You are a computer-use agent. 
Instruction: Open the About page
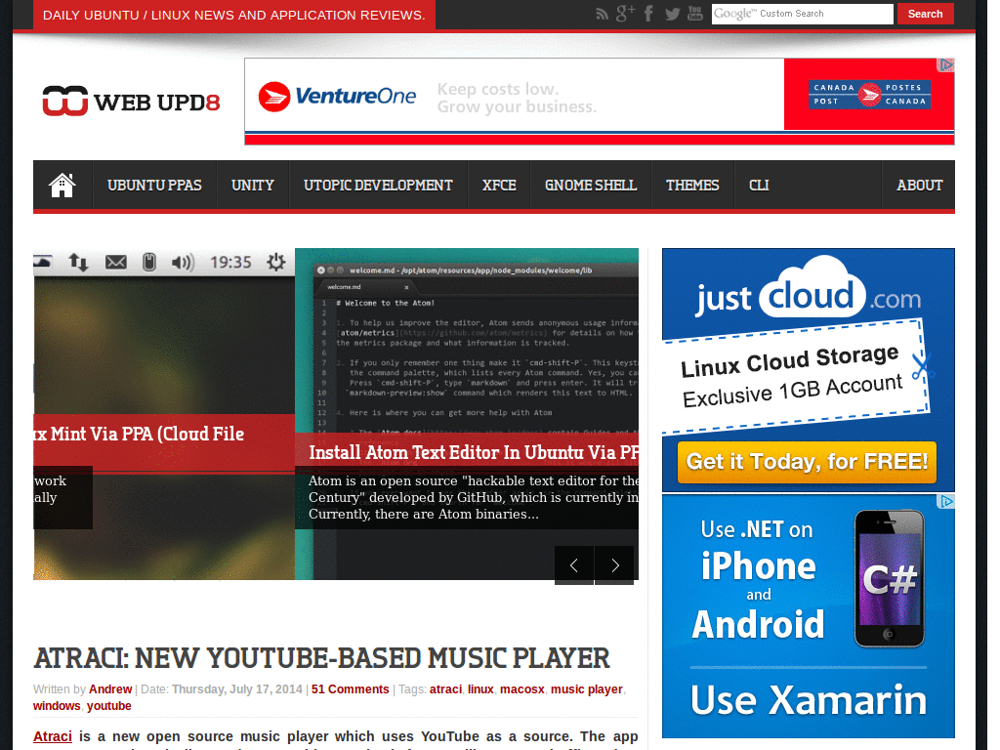point(919,185)
